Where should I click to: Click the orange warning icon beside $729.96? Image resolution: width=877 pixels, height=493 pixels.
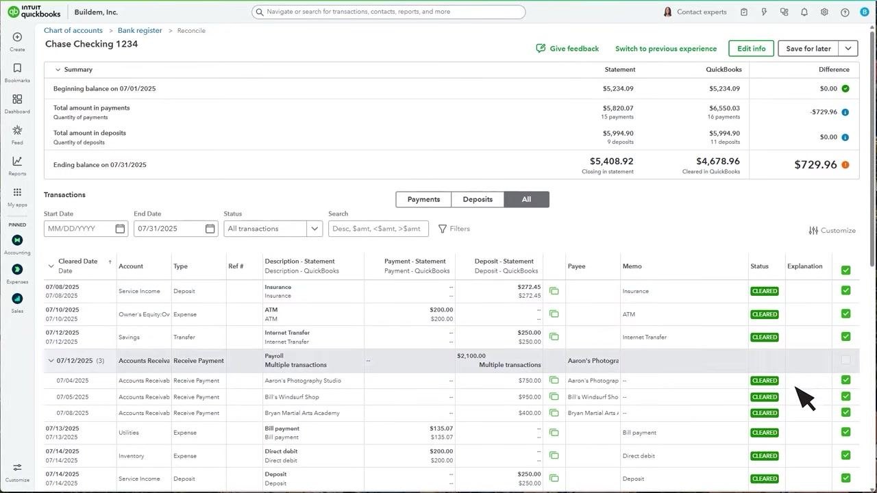tap(845, 164)
